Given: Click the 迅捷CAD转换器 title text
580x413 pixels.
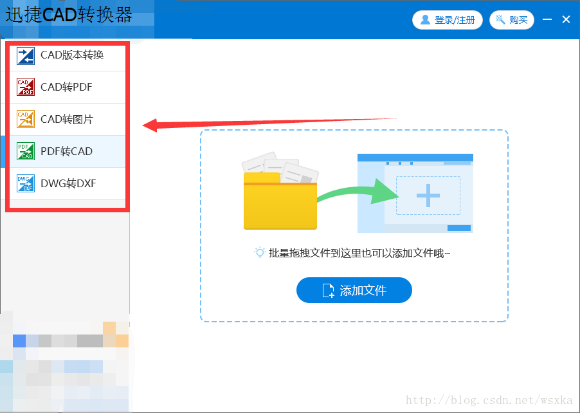Looking at the screenshot, I should pos(69,15).
